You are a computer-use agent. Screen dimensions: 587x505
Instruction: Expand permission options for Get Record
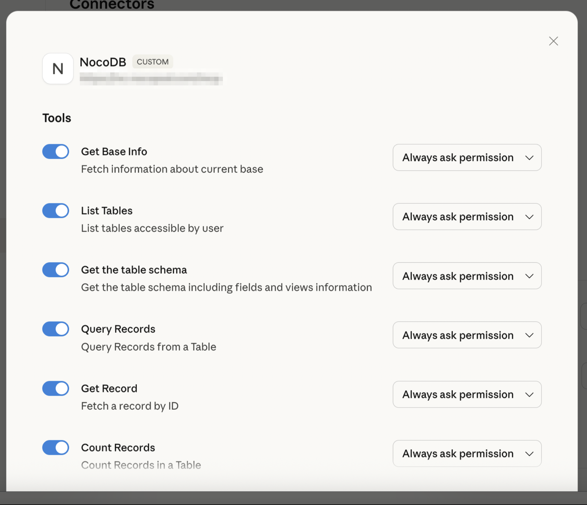(467, 395)
